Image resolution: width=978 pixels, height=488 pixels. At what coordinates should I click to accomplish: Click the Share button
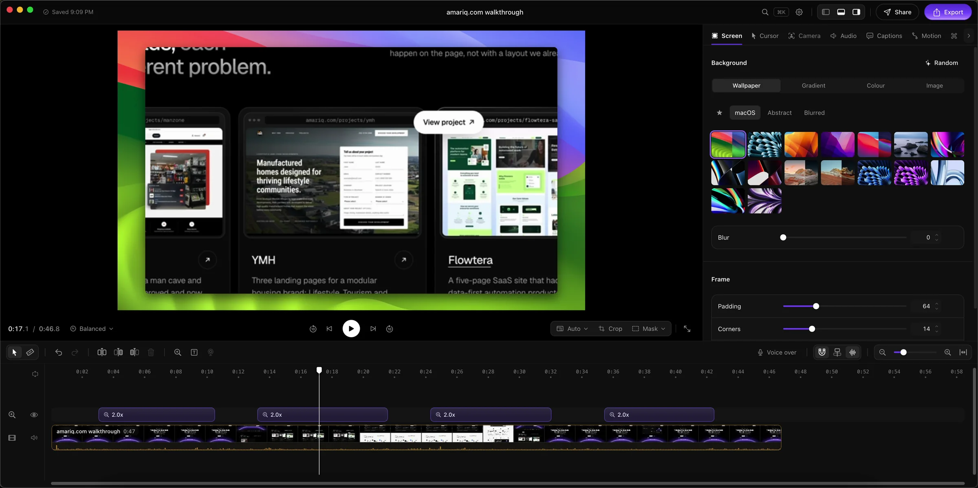point(897,12)
